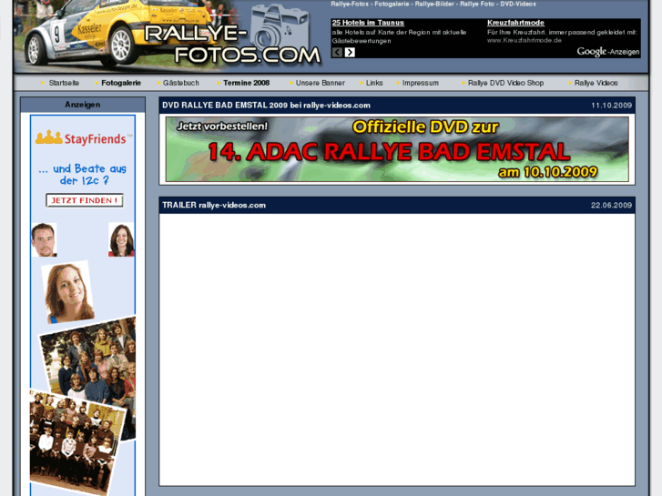Open the Impressum page
Image resolution: width=662 pixels, height=496 pixels.
click(x=420, y=83)
